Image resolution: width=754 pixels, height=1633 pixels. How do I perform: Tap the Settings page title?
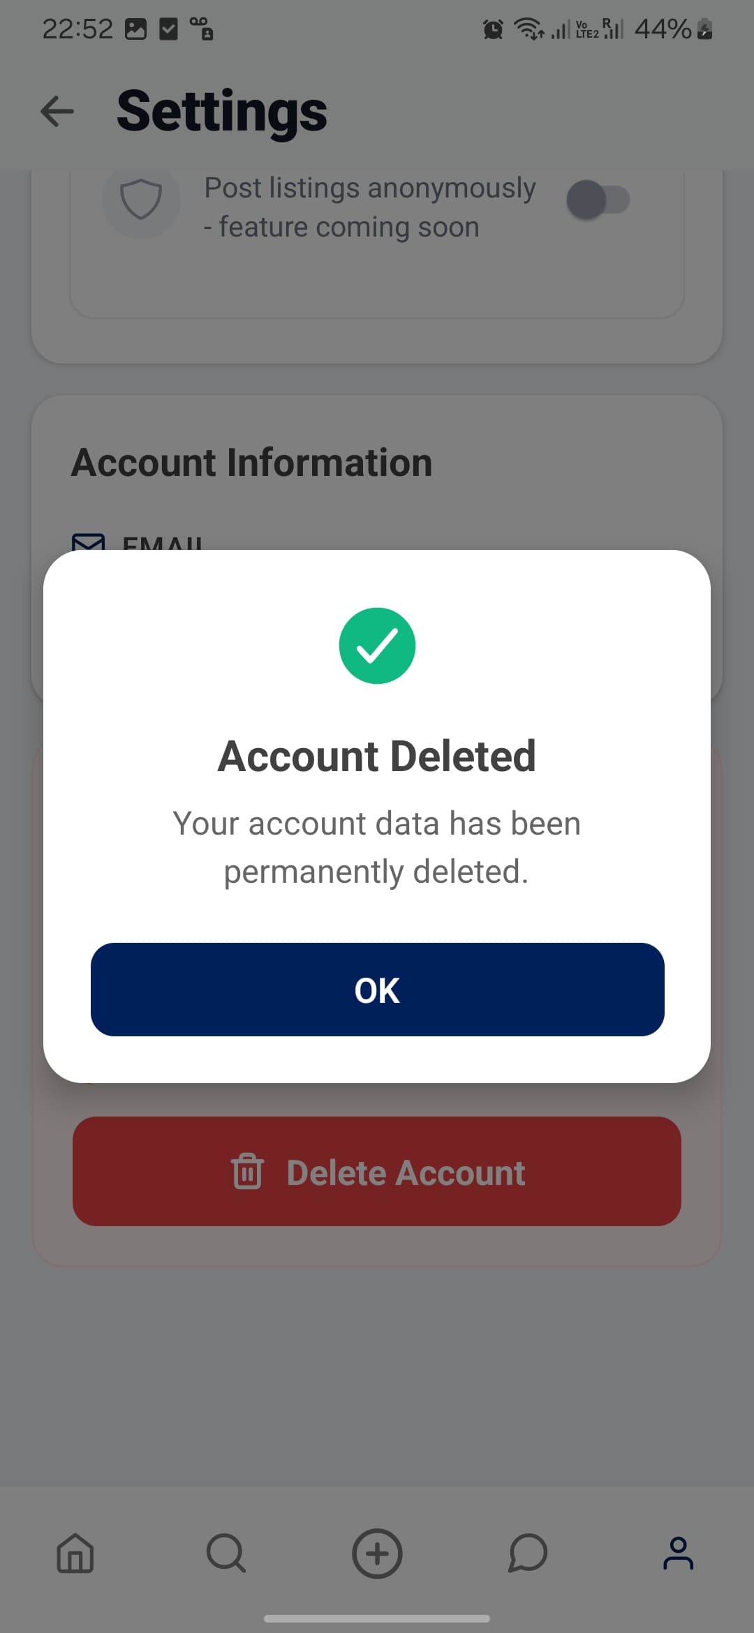point(222,112)
